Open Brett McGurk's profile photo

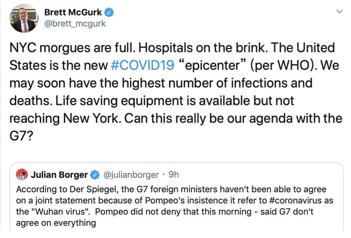[x=24, y=18]
